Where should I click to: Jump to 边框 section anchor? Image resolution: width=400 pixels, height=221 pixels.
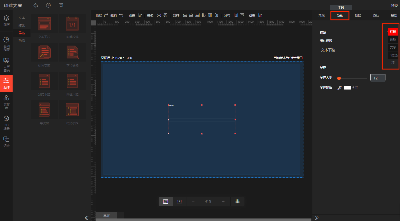[x=393, y=39]
